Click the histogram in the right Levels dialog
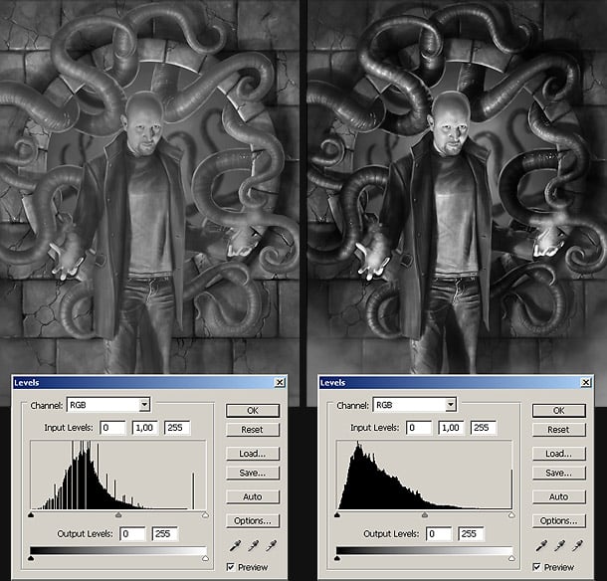The image size is (607, 581). pos(425,475)
